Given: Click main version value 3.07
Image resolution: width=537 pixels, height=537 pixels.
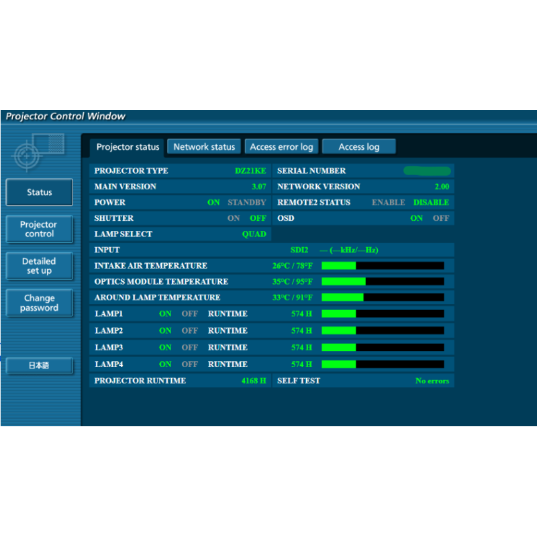Looking at the screenshot, I should click(259, 187).
